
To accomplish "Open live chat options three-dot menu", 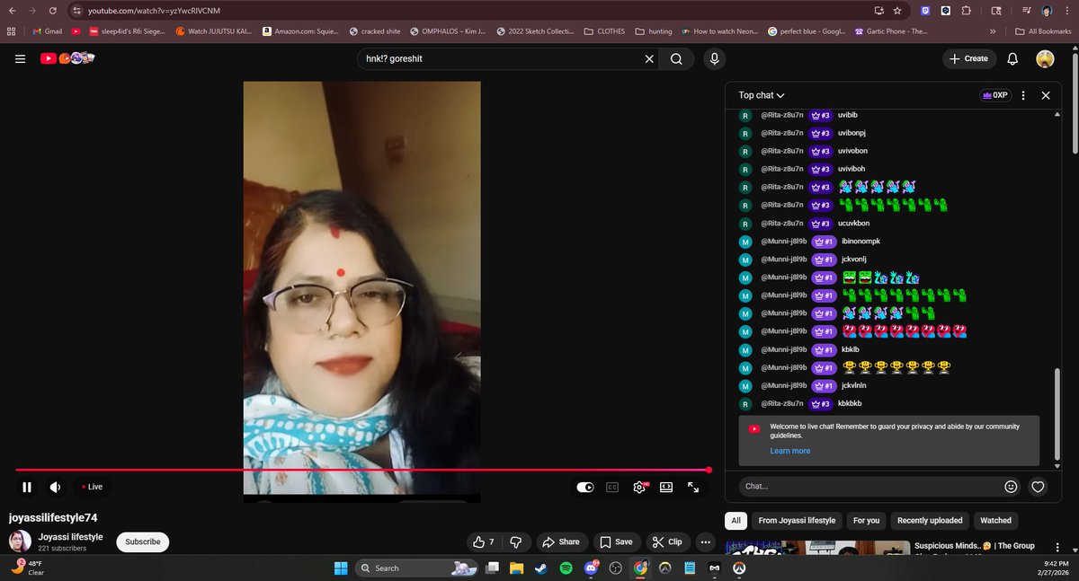I will point(1023,95).
